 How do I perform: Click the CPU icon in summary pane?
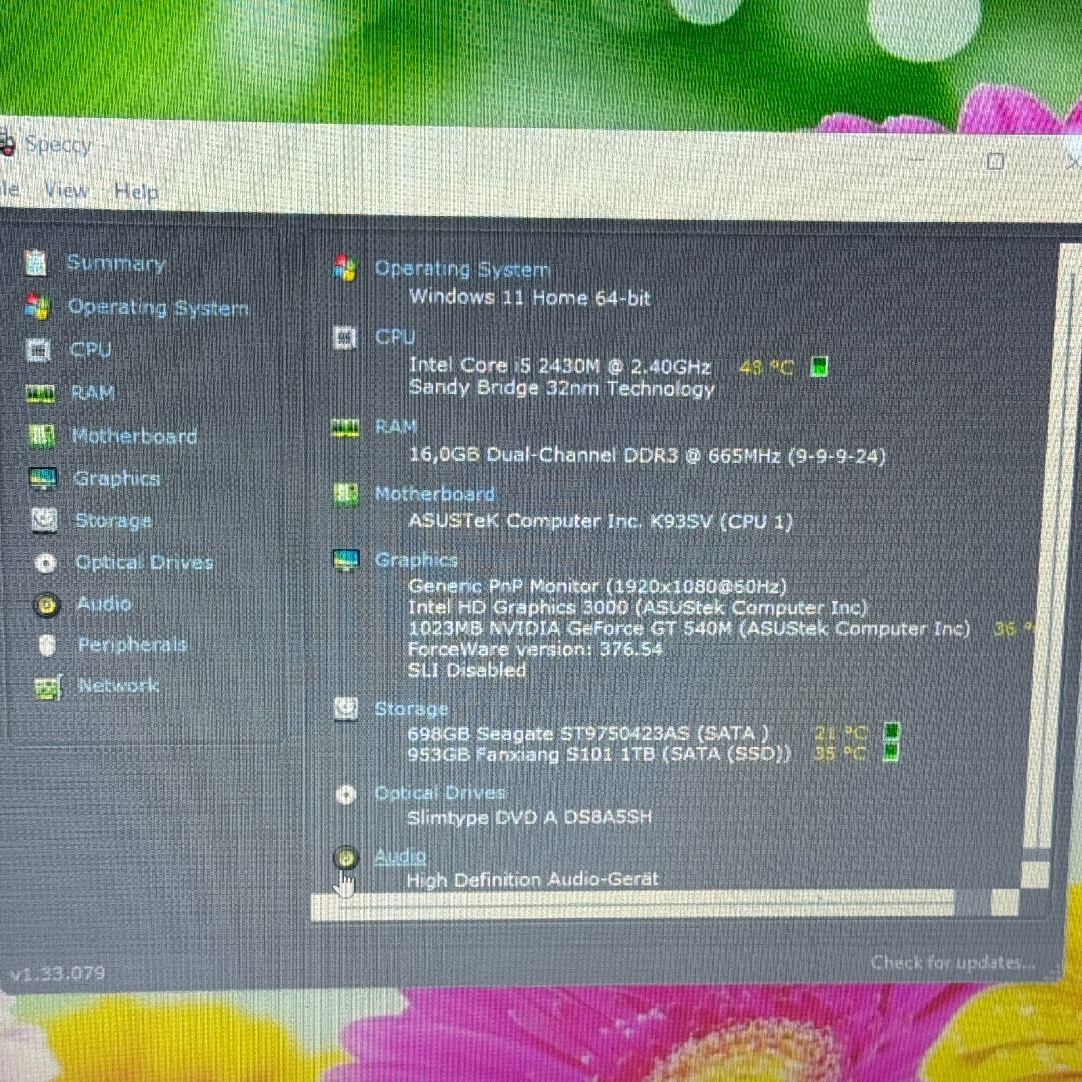click(x=345, y=337)
